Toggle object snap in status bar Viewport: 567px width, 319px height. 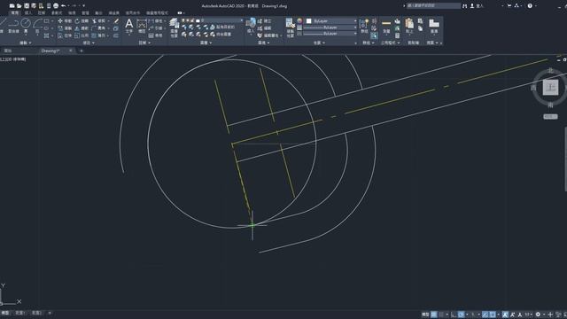493,315
